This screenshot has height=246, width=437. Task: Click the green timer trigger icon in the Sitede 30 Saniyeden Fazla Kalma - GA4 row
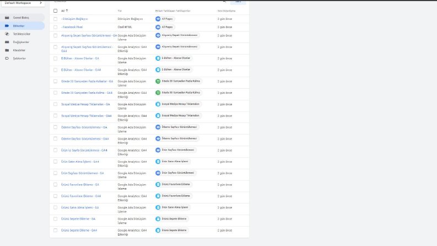click(x=158, y=93)
